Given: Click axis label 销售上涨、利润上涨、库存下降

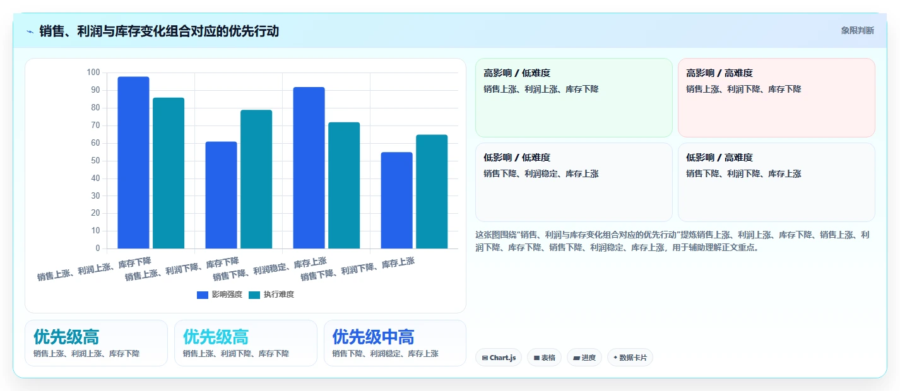Looking at the screenshot, I should tap(95, 269).
